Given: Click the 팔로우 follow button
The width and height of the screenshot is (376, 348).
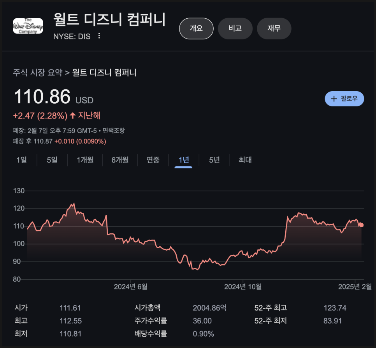Looking at the screenshot, I should (x=344, y=99).
